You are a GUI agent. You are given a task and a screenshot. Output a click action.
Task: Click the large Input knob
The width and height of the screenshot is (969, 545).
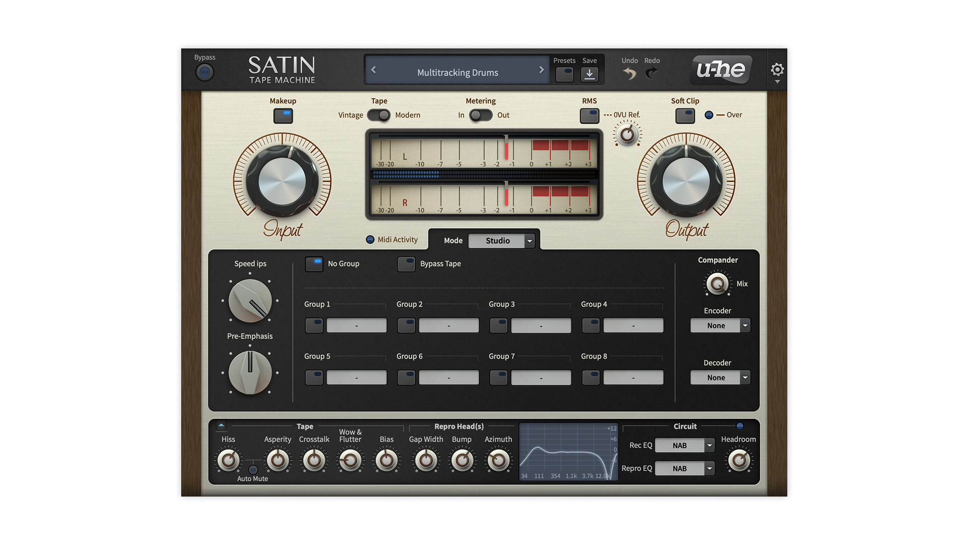(x=282, y=181)
